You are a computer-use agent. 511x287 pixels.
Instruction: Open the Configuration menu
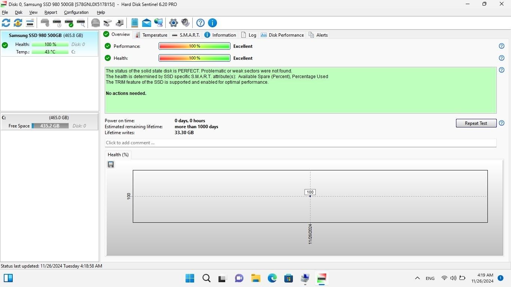(x=76, y=12)
